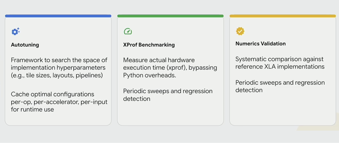
Task: Select the Autotuning heading
Action: [25, 45]
